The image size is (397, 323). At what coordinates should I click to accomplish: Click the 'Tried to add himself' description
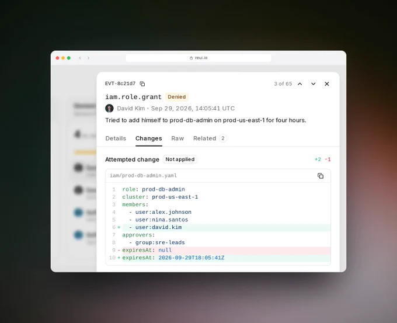[x=206, y=120]
